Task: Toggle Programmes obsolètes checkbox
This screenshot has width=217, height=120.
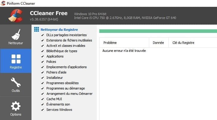Action: (43, 83)
